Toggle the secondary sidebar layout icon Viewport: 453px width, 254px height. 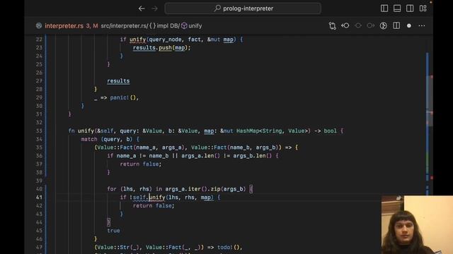point(410,8)
